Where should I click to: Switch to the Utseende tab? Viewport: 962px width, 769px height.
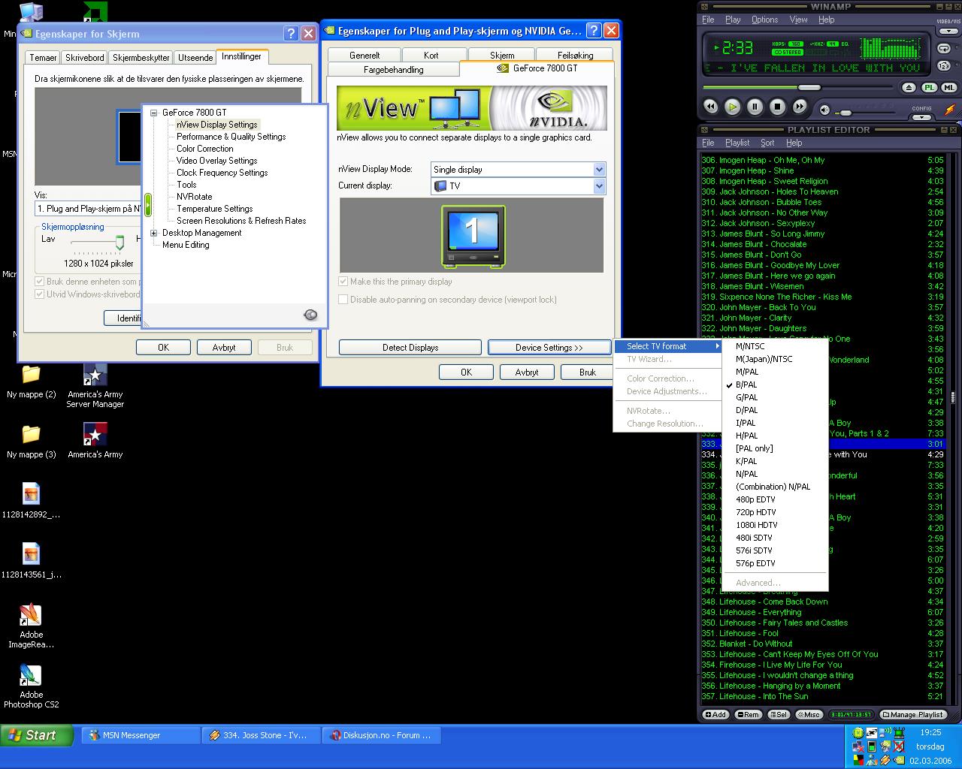click(195, 58)
